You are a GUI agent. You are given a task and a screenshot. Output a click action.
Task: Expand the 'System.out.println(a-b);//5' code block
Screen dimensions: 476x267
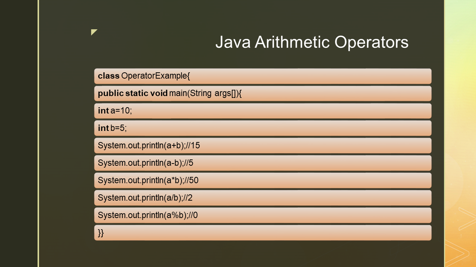tap(263, 163)
